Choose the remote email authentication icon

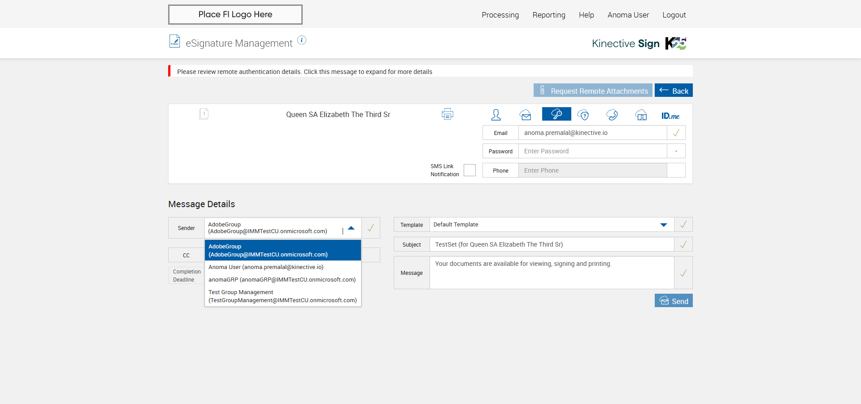coord(526,115)
